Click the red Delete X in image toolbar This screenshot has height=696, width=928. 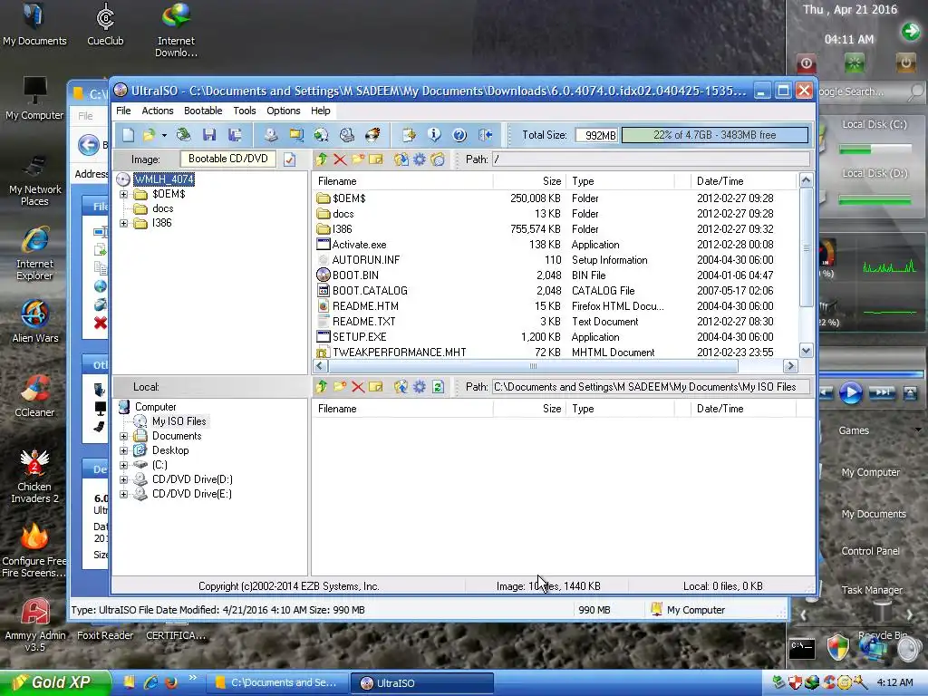[x=340, y=159]
